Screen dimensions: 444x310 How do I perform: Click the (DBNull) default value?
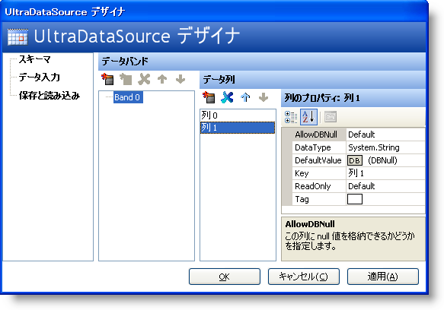(382, 160)
